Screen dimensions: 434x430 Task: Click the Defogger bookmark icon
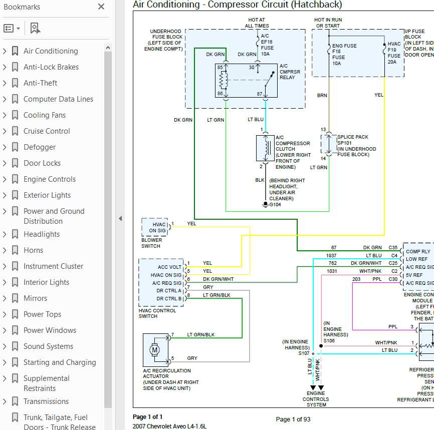click(15, 147)
